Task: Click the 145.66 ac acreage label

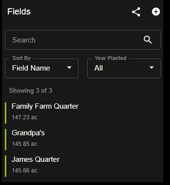Action: (x=24, y=170)
